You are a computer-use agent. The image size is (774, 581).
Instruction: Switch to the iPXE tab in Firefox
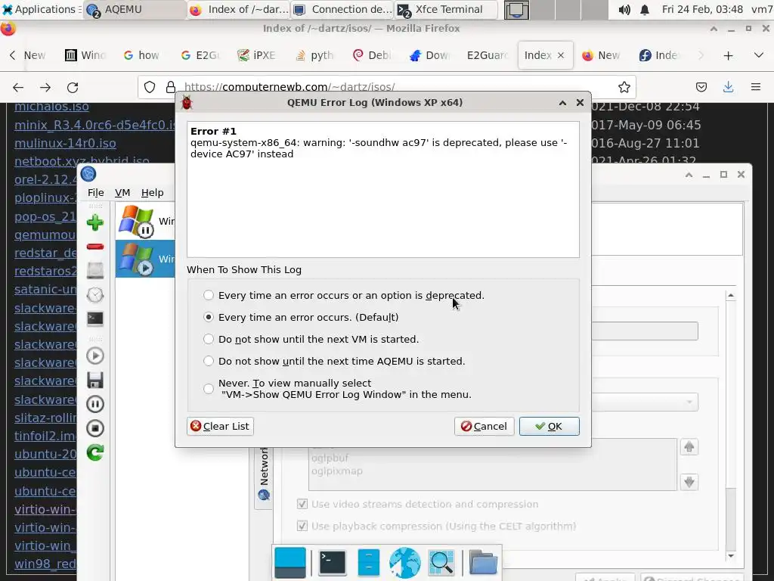click(257, 55)
